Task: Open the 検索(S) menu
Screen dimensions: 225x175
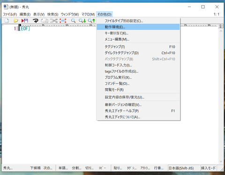Action: click(53, 15)
